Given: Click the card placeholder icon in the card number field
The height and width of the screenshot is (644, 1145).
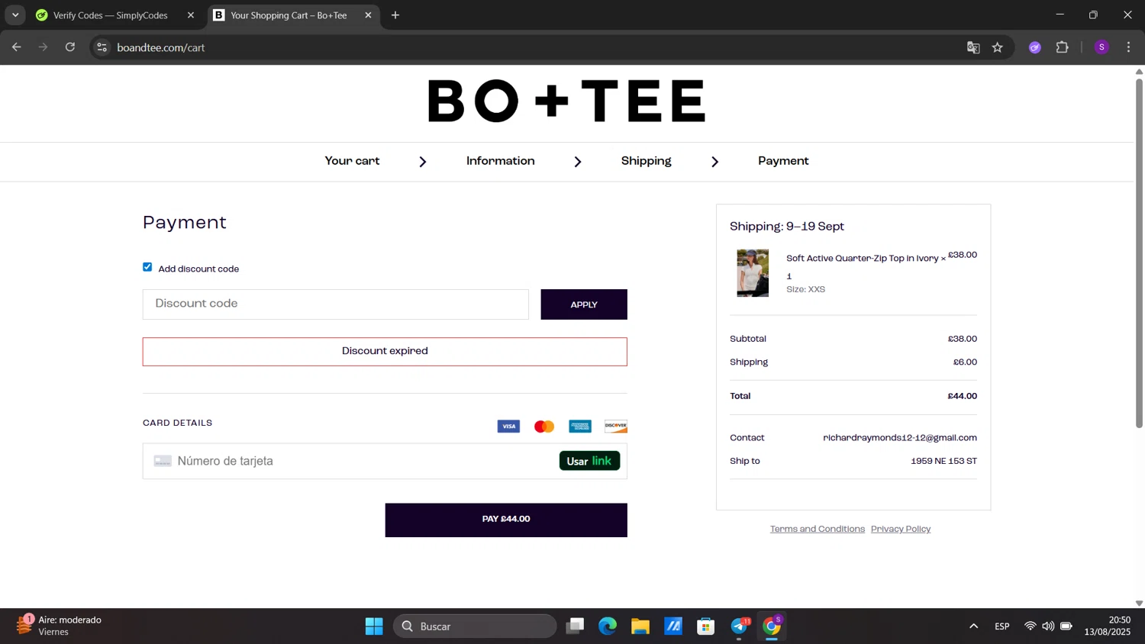Looking at the screenshot, I should (163, 461).
